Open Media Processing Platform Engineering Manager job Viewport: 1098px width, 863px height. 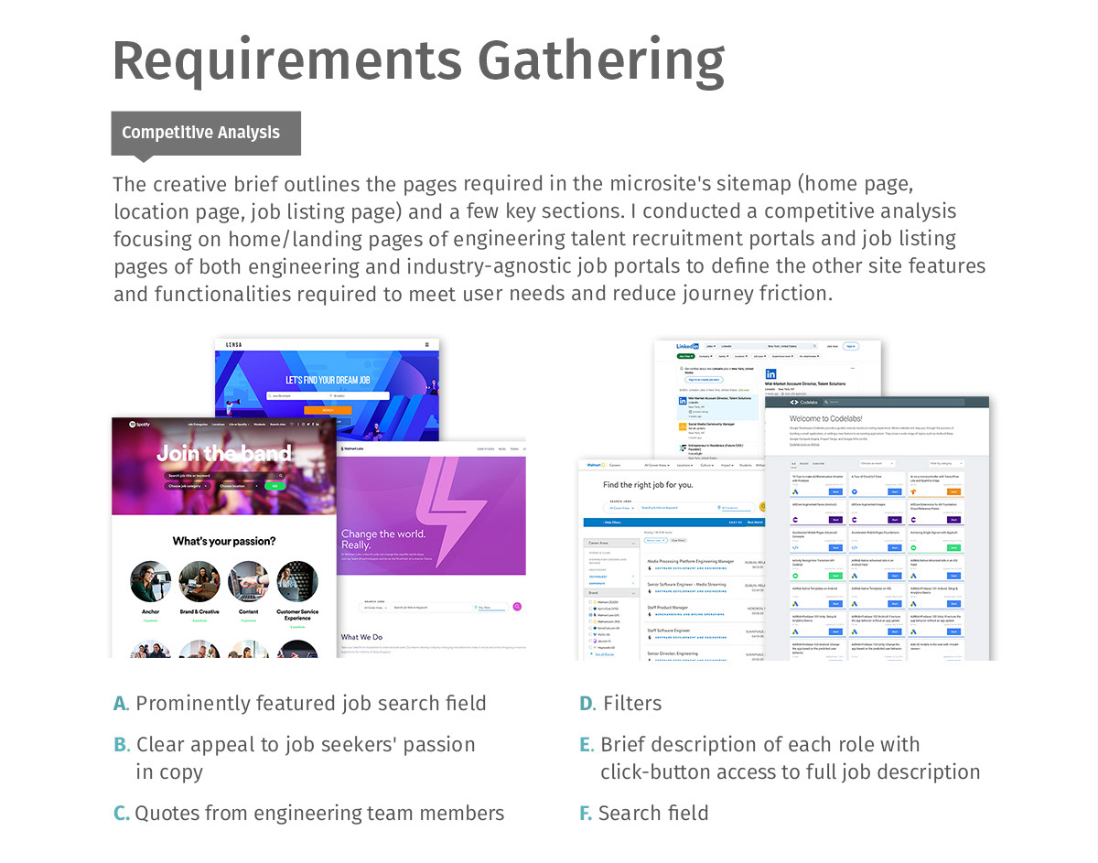pos(691,561)
